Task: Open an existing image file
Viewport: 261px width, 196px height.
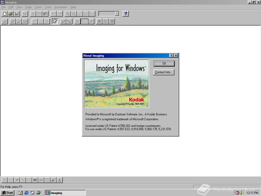Action: 11,14
